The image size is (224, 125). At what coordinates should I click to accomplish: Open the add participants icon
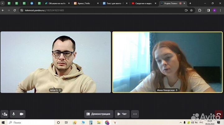5,114
